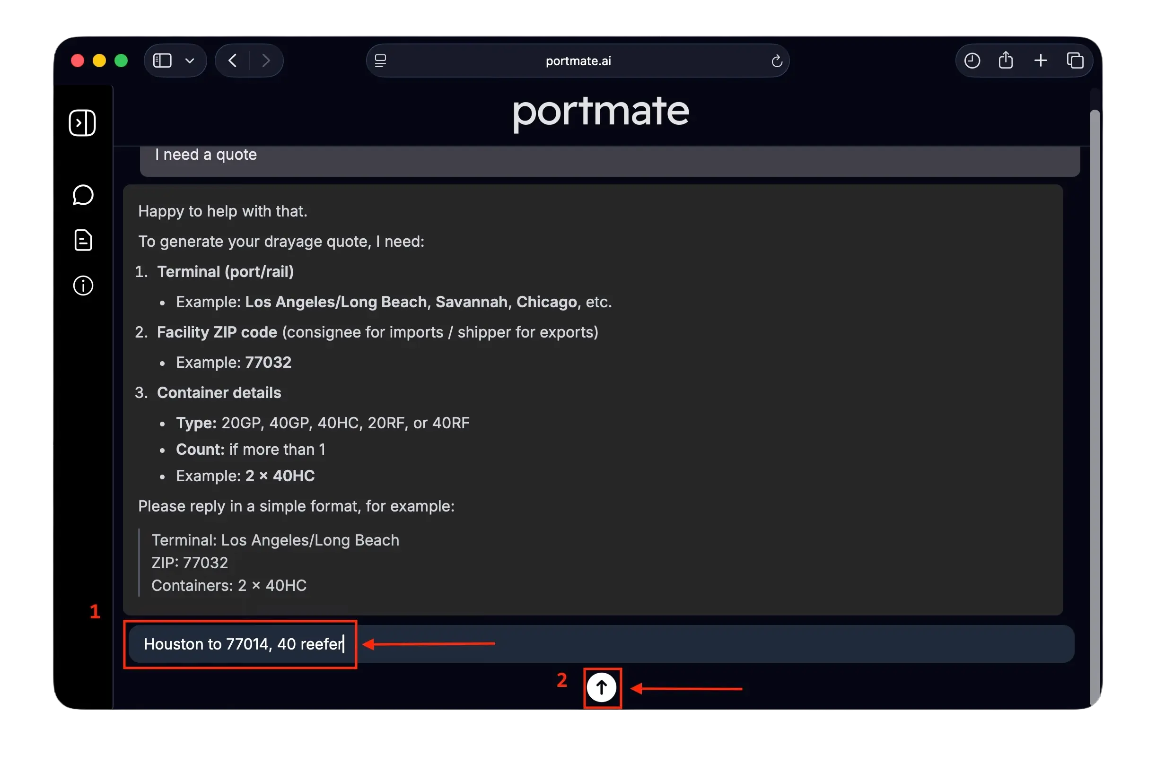Click the 'Example: 77032' bullet

coord(234,363)
